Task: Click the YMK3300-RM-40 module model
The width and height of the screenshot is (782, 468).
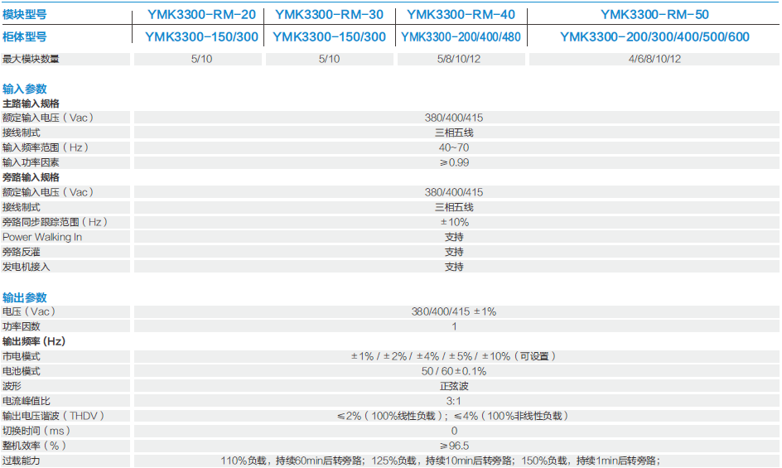Action: [461, 14]
